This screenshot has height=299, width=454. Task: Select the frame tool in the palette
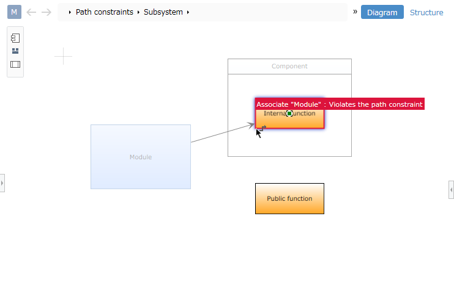(15, 64)
